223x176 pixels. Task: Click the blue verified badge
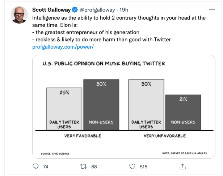tap(75, 10)
